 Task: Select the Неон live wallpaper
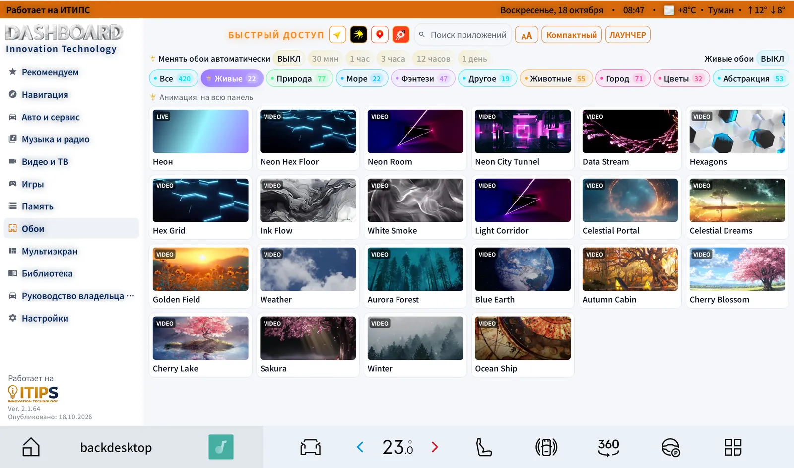pyautogui.click(x=200, y=138)
